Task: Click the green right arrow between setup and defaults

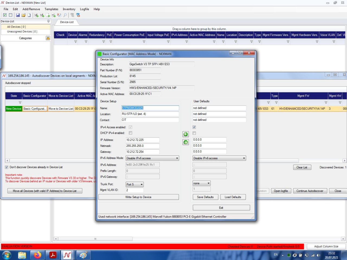Action: 186,142
